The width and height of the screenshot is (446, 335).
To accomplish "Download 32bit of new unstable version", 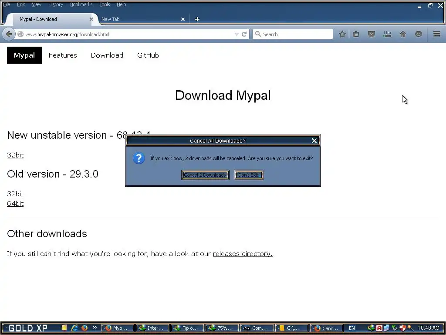I will 15,155.
